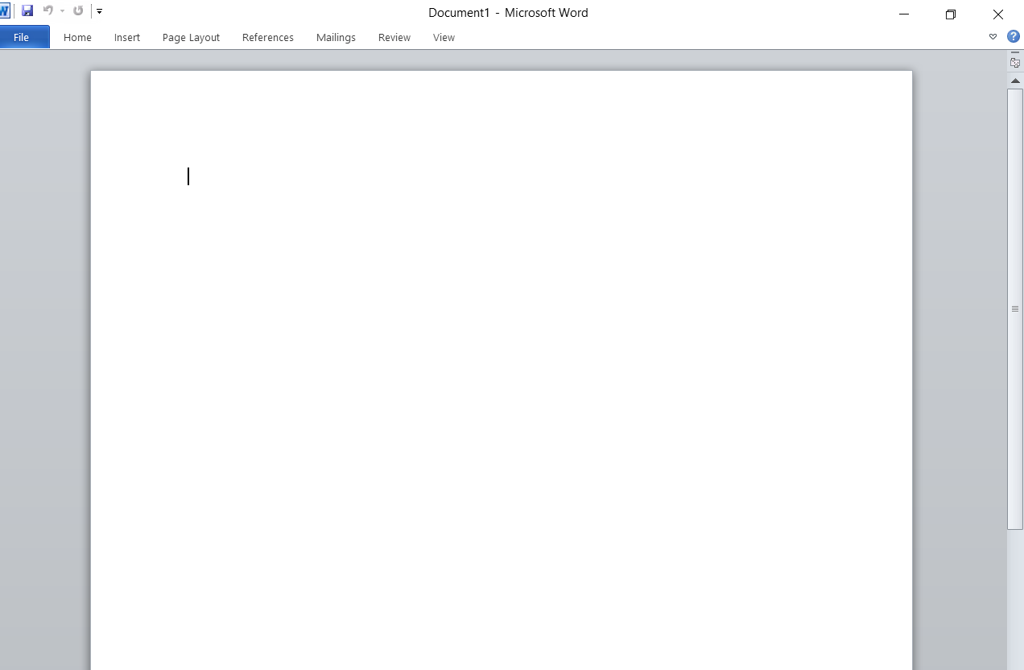Repeat the last action with the Redo icon
Screen dimensions: 1024x670
78,11
